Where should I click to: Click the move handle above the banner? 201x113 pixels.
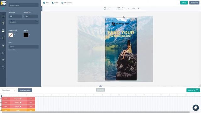[x=124, y=17]
